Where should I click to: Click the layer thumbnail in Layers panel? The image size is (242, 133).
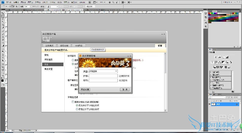point(214,104)
